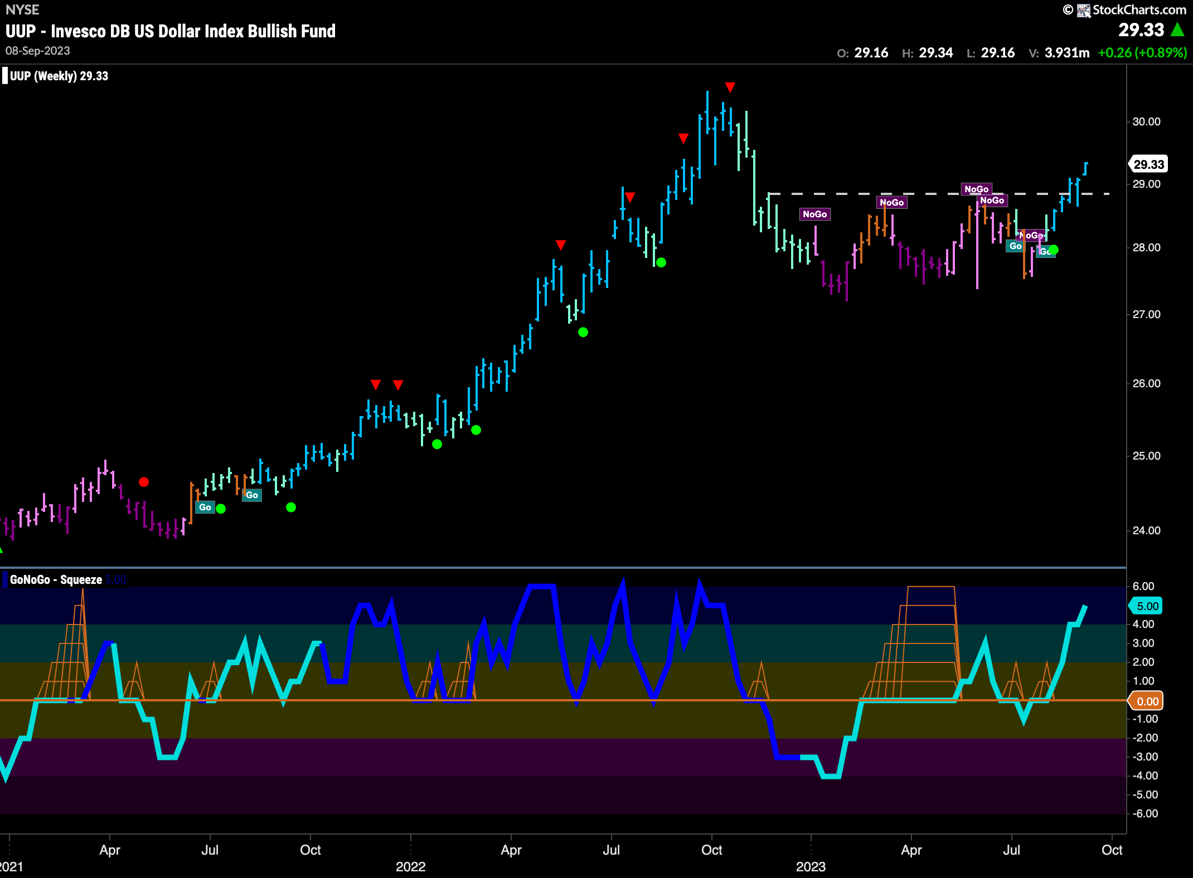The width and height of the screenshot is (1193, 878).
Task: Click the StockCharts.com logo icon
Action: (x=1083, y=10)
